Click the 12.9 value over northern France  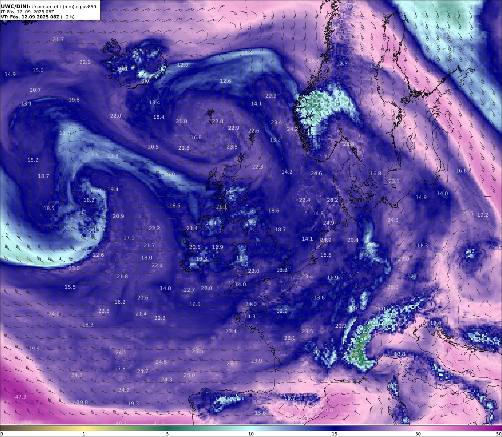282,311
